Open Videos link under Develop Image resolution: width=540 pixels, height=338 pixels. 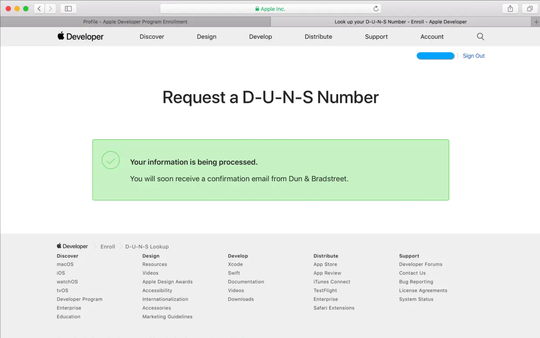tap(236, 291)
